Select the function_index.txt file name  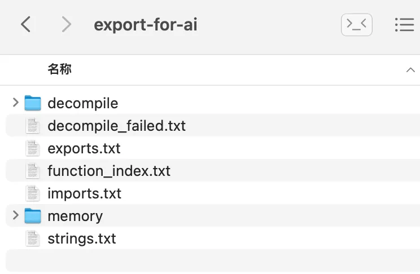coord(109,171)
